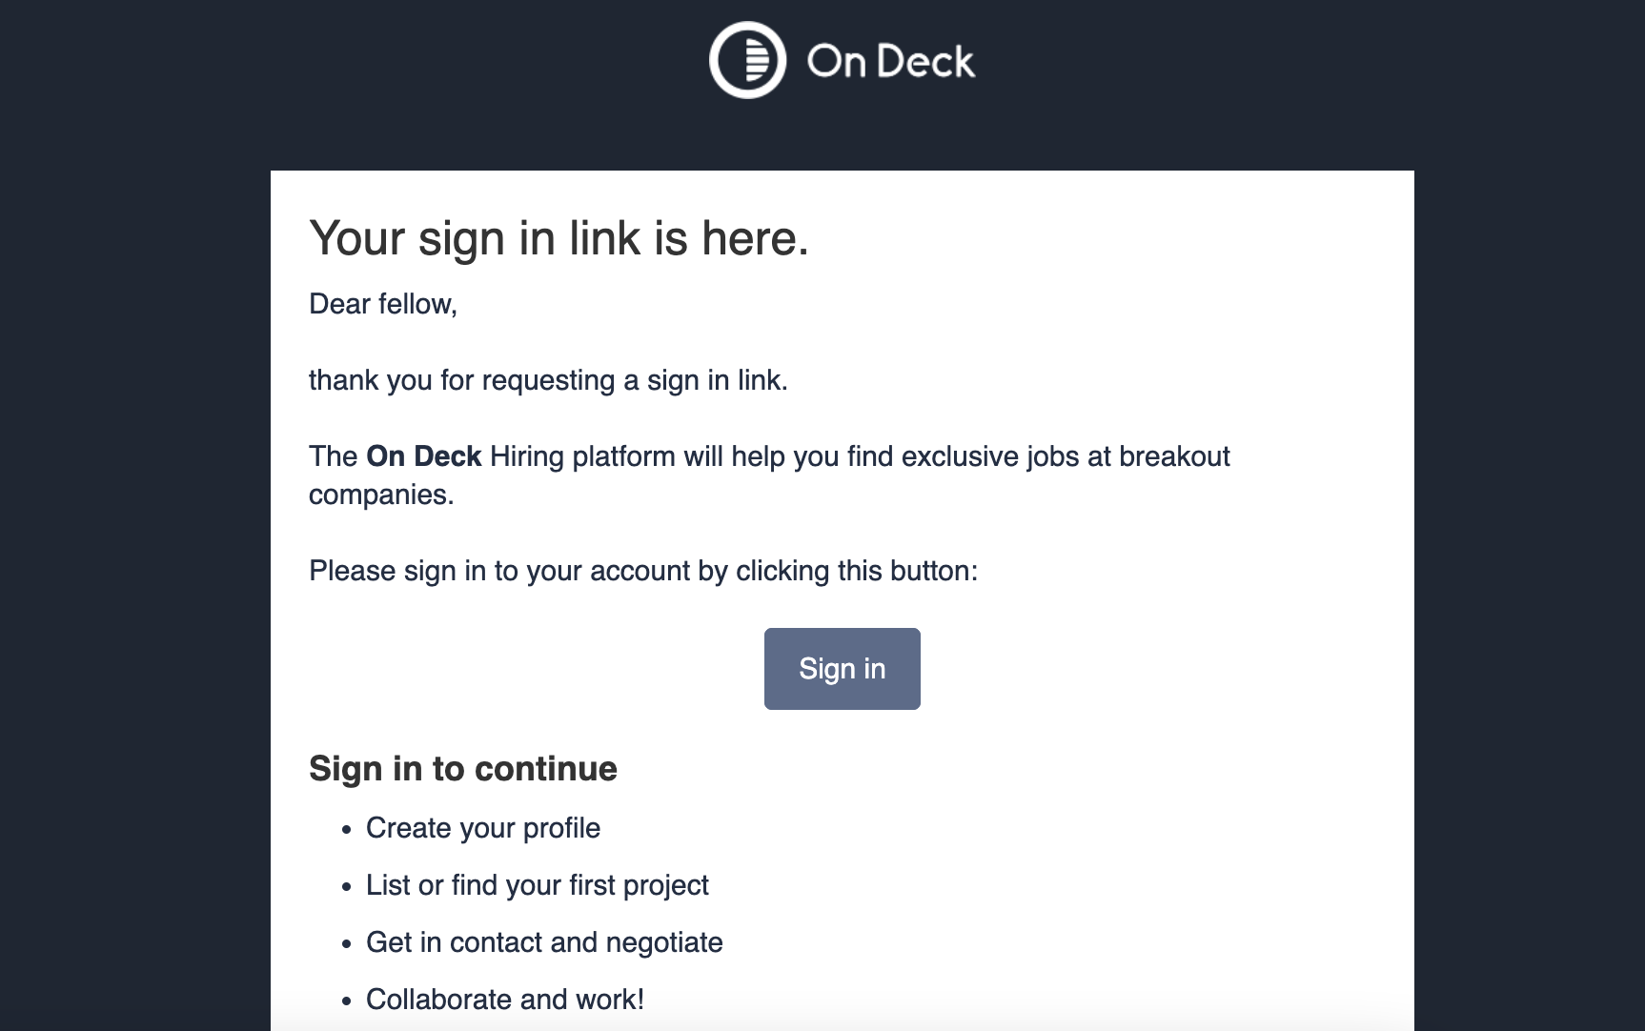Image resolution: width=1645 pixels, height=1031 pixels.
Task: Click the bullet before "List or find"
Action: click(347, 887)
